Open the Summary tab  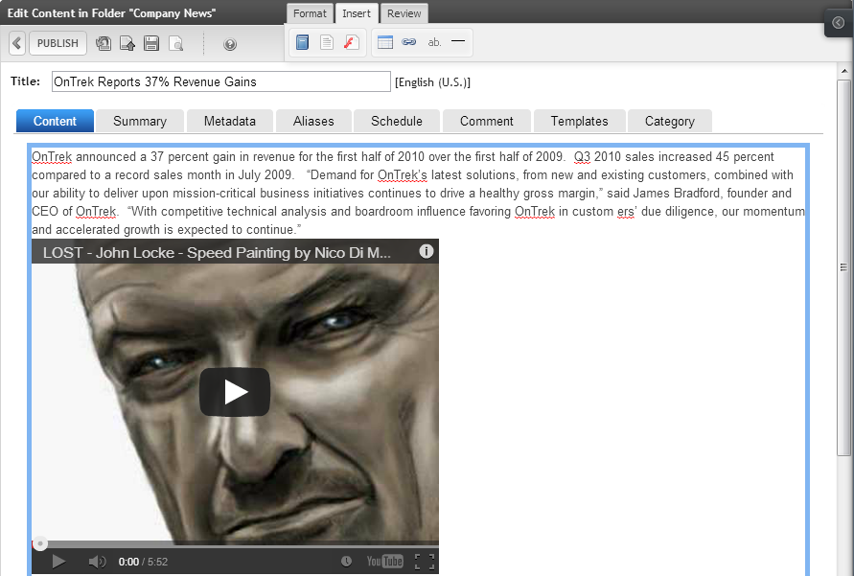[140, 121]
